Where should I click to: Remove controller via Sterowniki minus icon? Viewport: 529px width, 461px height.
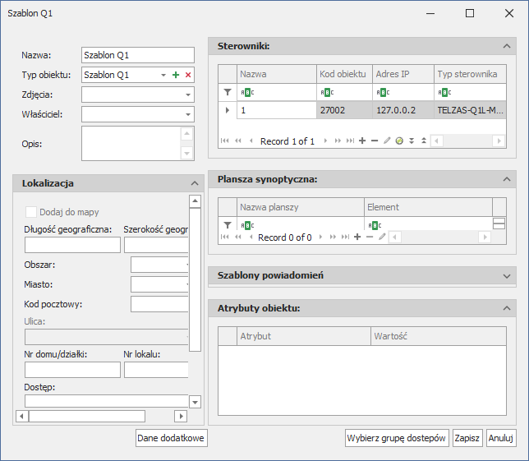(x=375, y=141)
